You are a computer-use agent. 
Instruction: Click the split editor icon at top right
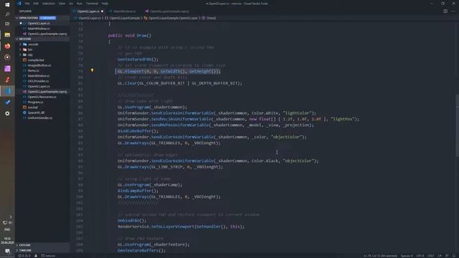point(445,11)
